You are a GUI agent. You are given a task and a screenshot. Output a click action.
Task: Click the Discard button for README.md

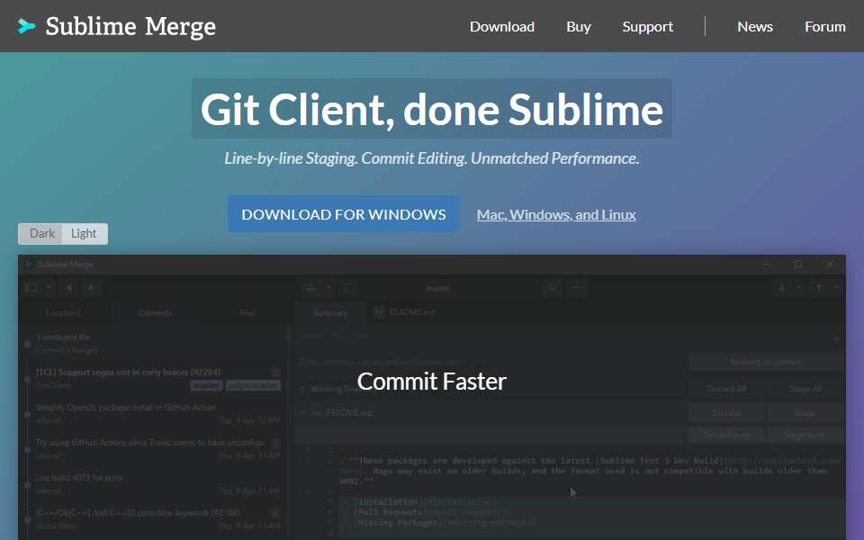tap(726, 413)
